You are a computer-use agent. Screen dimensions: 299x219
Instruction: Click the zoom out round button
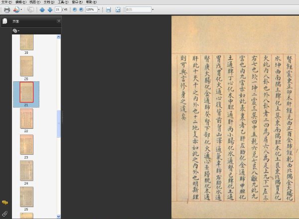[75, 9]
